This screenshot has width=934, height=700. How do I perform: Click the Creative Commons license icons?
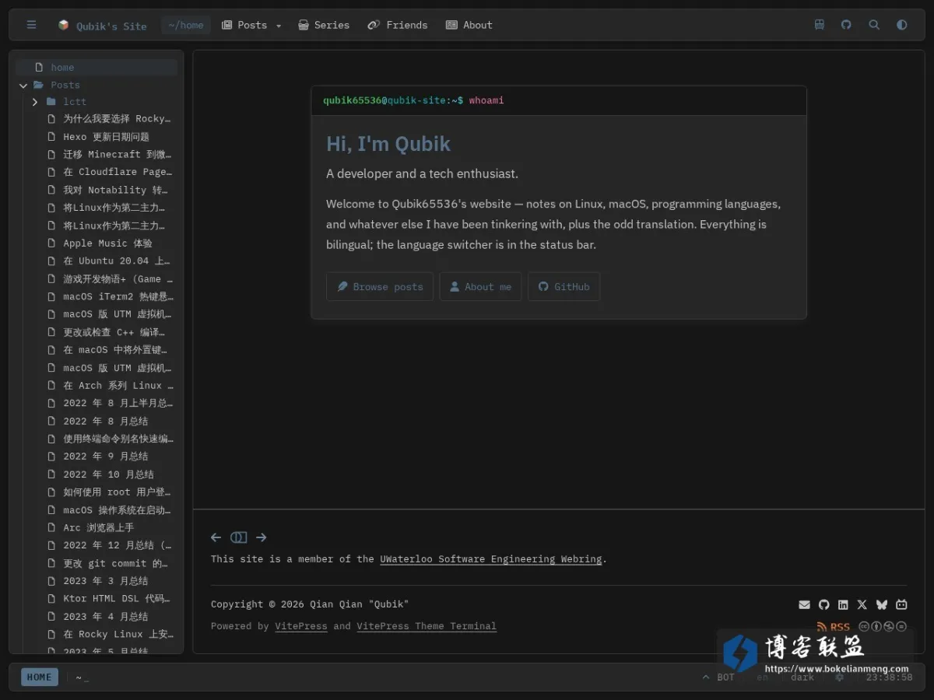pyautogui.click(x=883, y=627)
